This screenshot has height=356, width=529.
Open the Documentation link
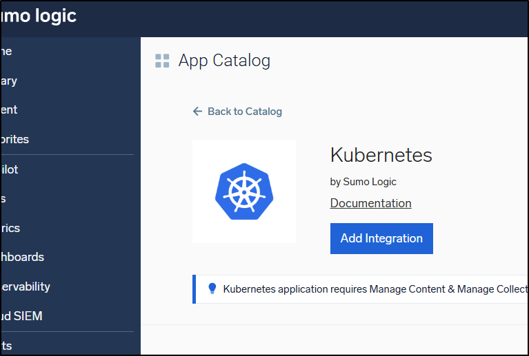click(370, 203)
